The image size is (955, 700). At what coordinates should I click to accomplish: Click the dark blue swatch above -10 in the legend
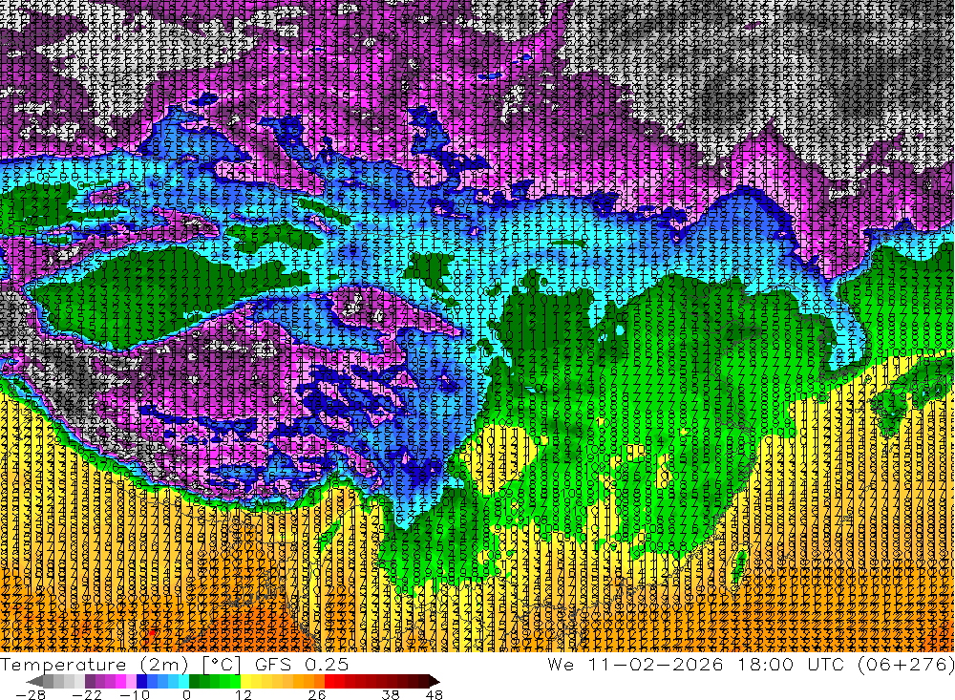[x=142, y=681]
